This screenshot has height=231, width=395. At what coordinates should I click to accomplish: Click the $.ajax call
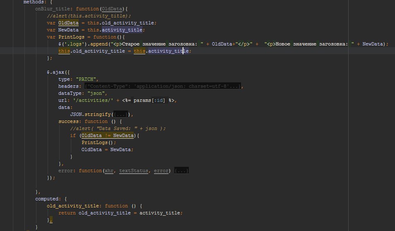point(55,72)
